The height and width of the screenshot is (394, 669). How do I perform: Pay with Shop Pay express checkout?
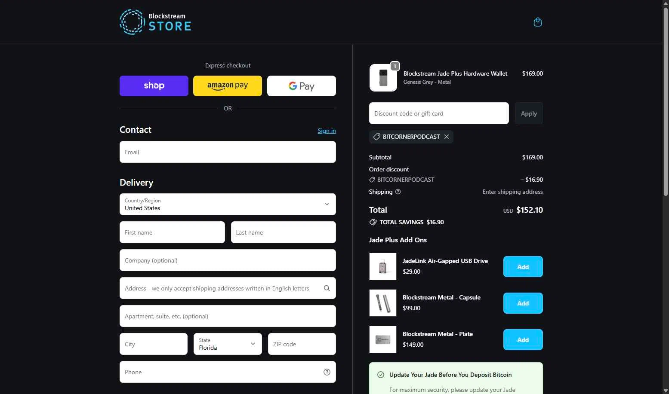click(154, 86)
